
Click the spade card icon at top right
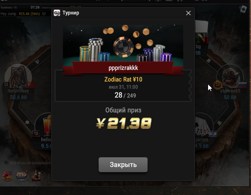point(243,9)
